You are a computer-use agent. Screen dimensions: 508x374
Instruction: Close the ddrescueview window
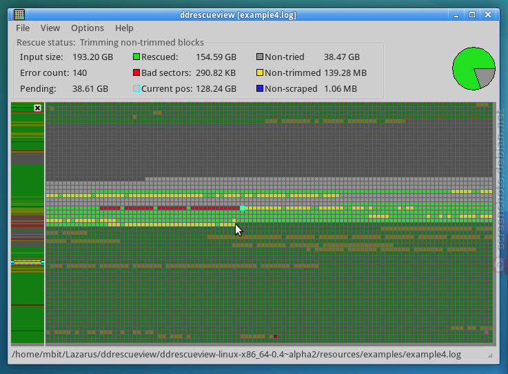[488, 14]
